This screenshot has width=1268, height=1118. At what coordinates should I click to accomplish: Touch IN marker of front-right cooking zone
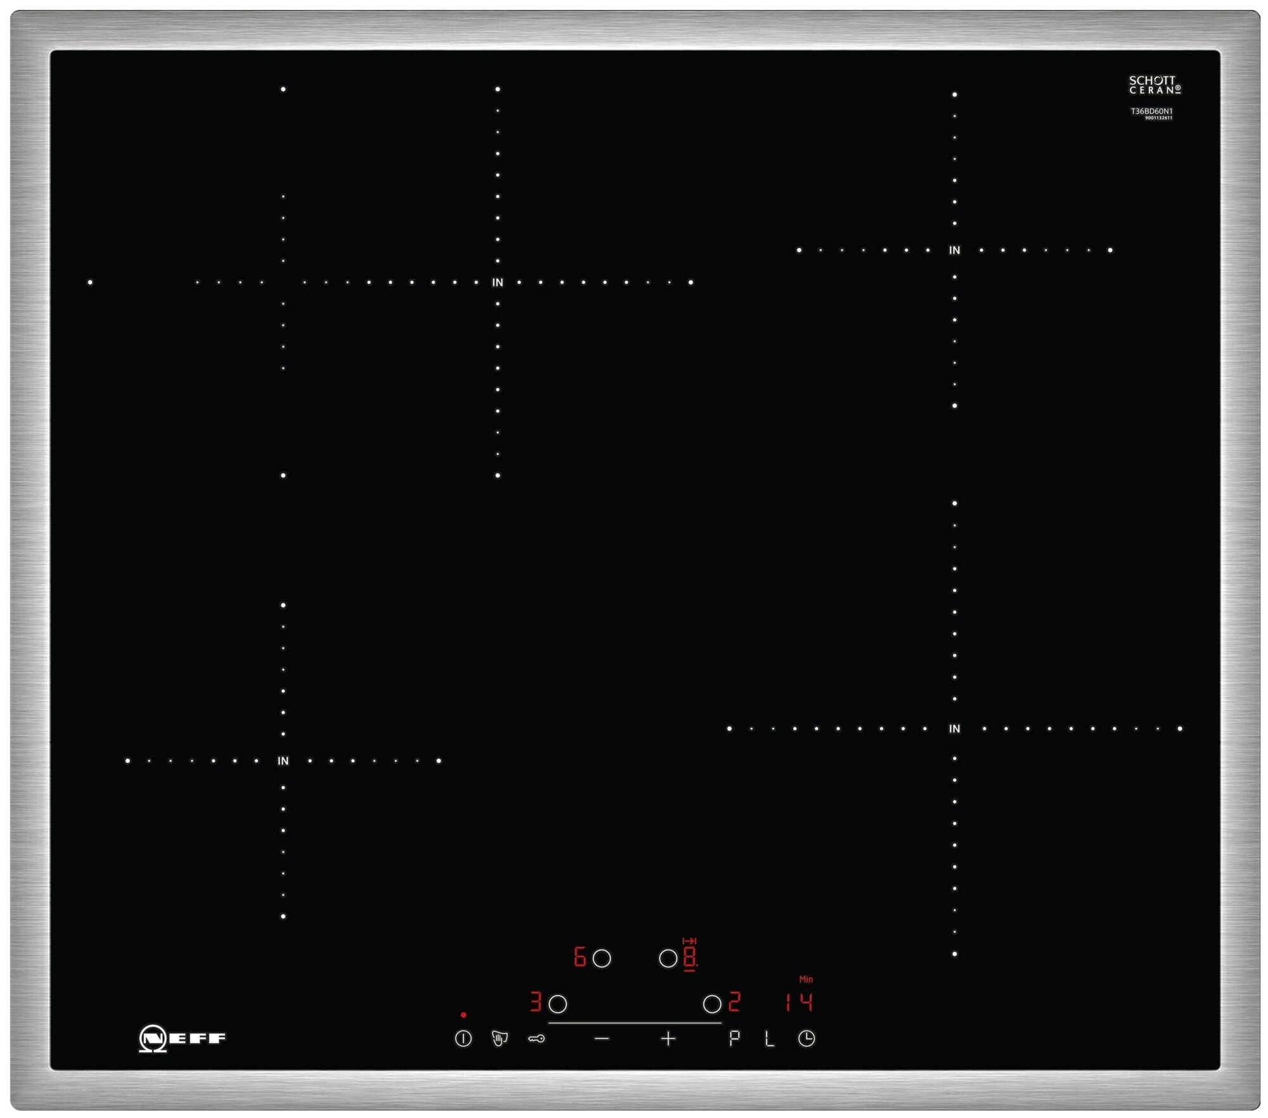coord(954,729)
